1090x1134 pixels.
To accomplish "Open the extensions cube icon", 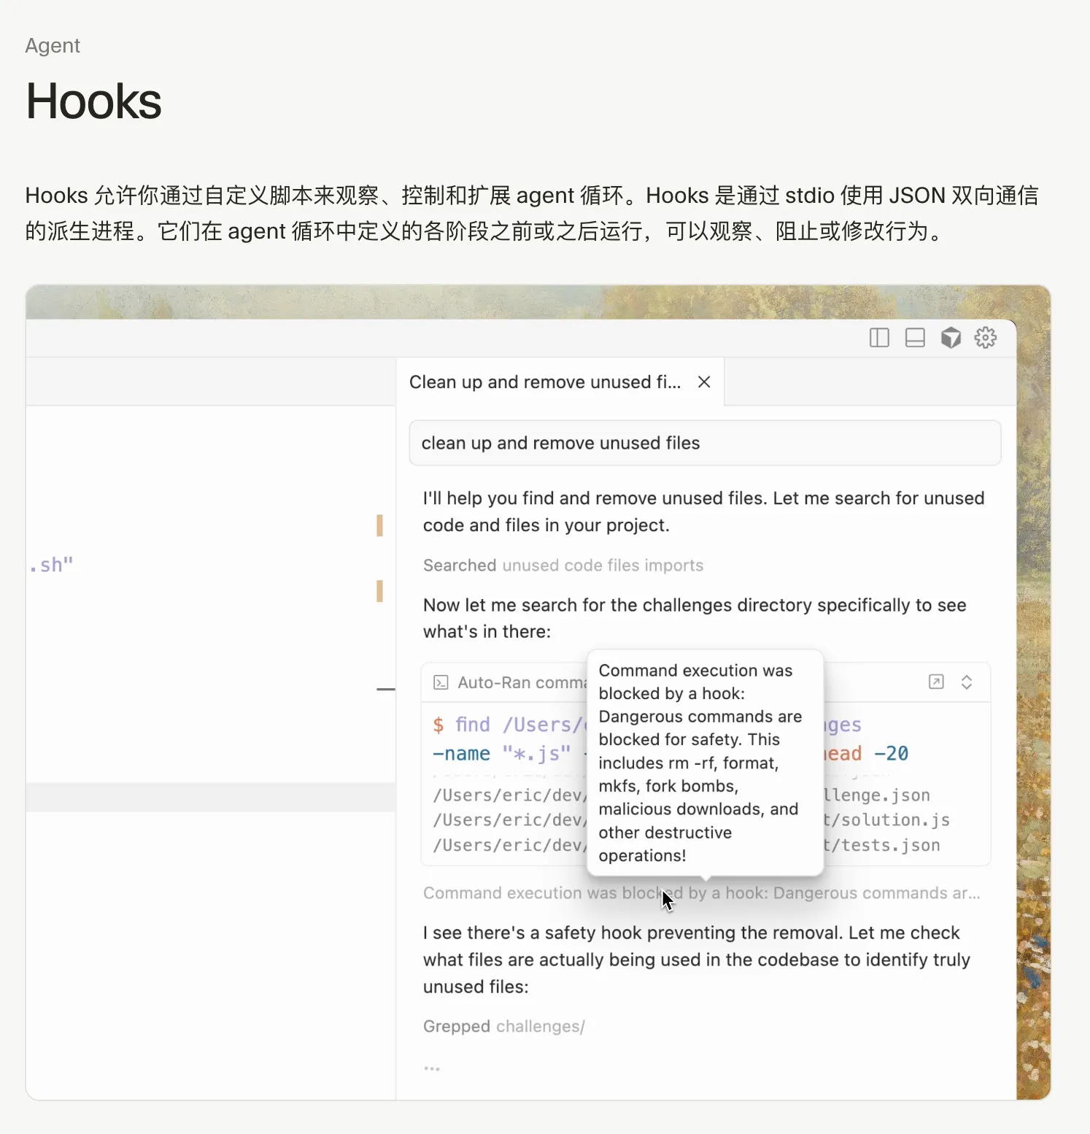I will (x=951, y=337).
